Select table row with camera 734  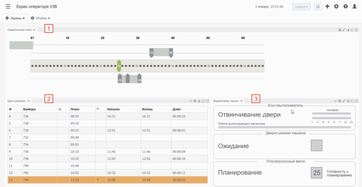[107, 144]
